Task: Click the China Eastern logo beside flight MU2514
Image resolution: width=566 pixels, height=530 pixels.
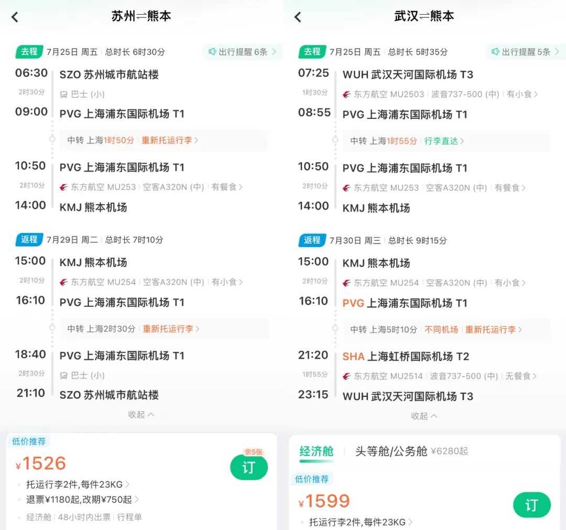Action: 346,375
